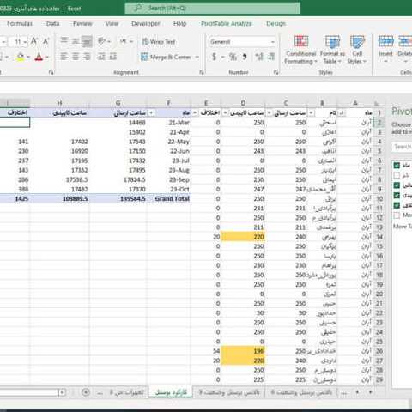Switch to the کارکرد پرسنل sheet tab
Viewport: 412px width, 412px height.
(x=171, y=392)
